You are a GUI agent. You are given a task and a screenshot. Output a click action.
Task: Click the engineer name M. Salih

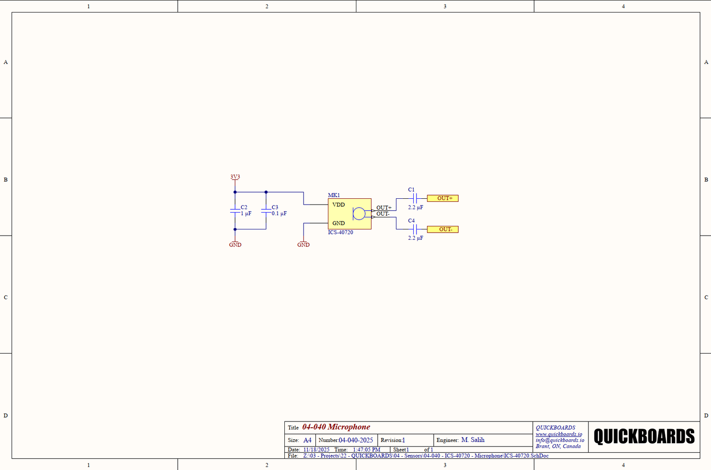tap(473, 440)
